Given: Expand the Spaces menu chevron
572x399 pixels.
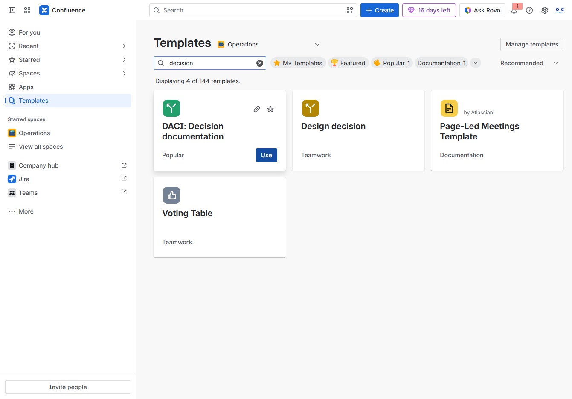Looking at the screenshot, I should (x=124, y=73).
